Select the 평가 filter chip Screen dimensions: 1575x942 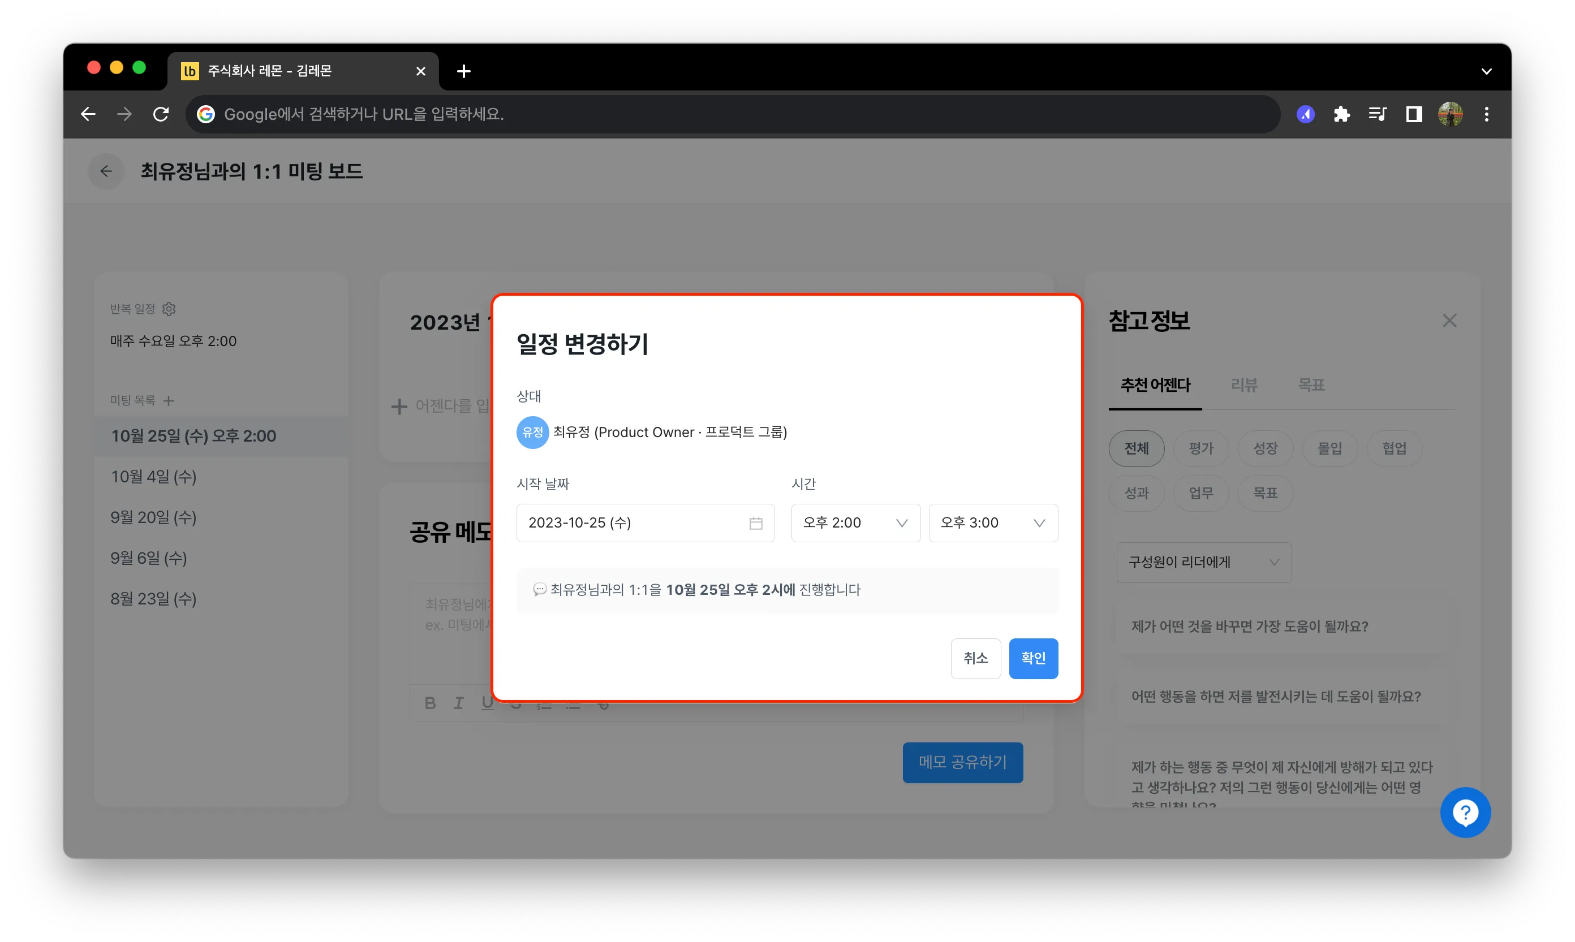tap(1201, 449)
